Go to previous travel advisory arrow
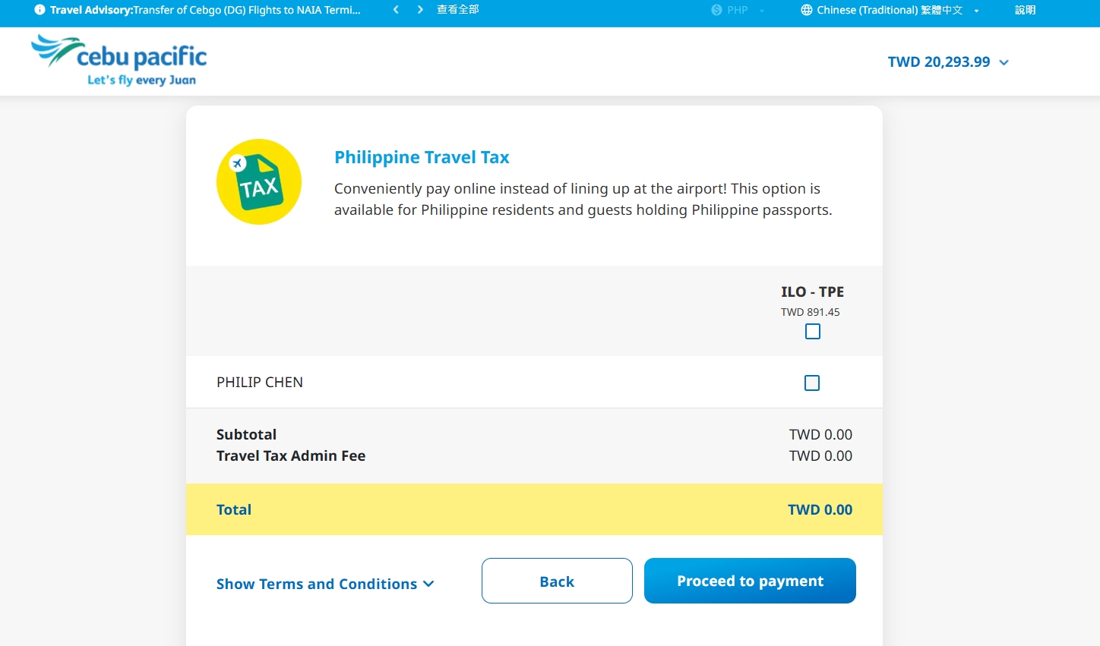Viewport: 1100px width, 646px height. (x=396, y=10)
